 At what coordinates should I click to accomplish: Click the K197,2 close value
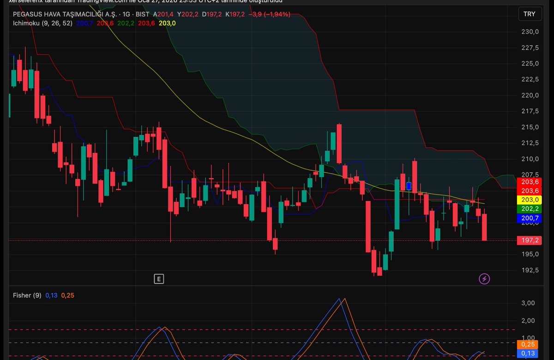(x=235, y=14)
